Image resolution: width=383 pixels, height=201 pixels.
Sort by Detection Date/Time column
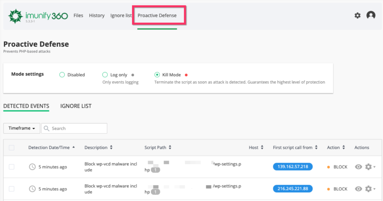52,148
